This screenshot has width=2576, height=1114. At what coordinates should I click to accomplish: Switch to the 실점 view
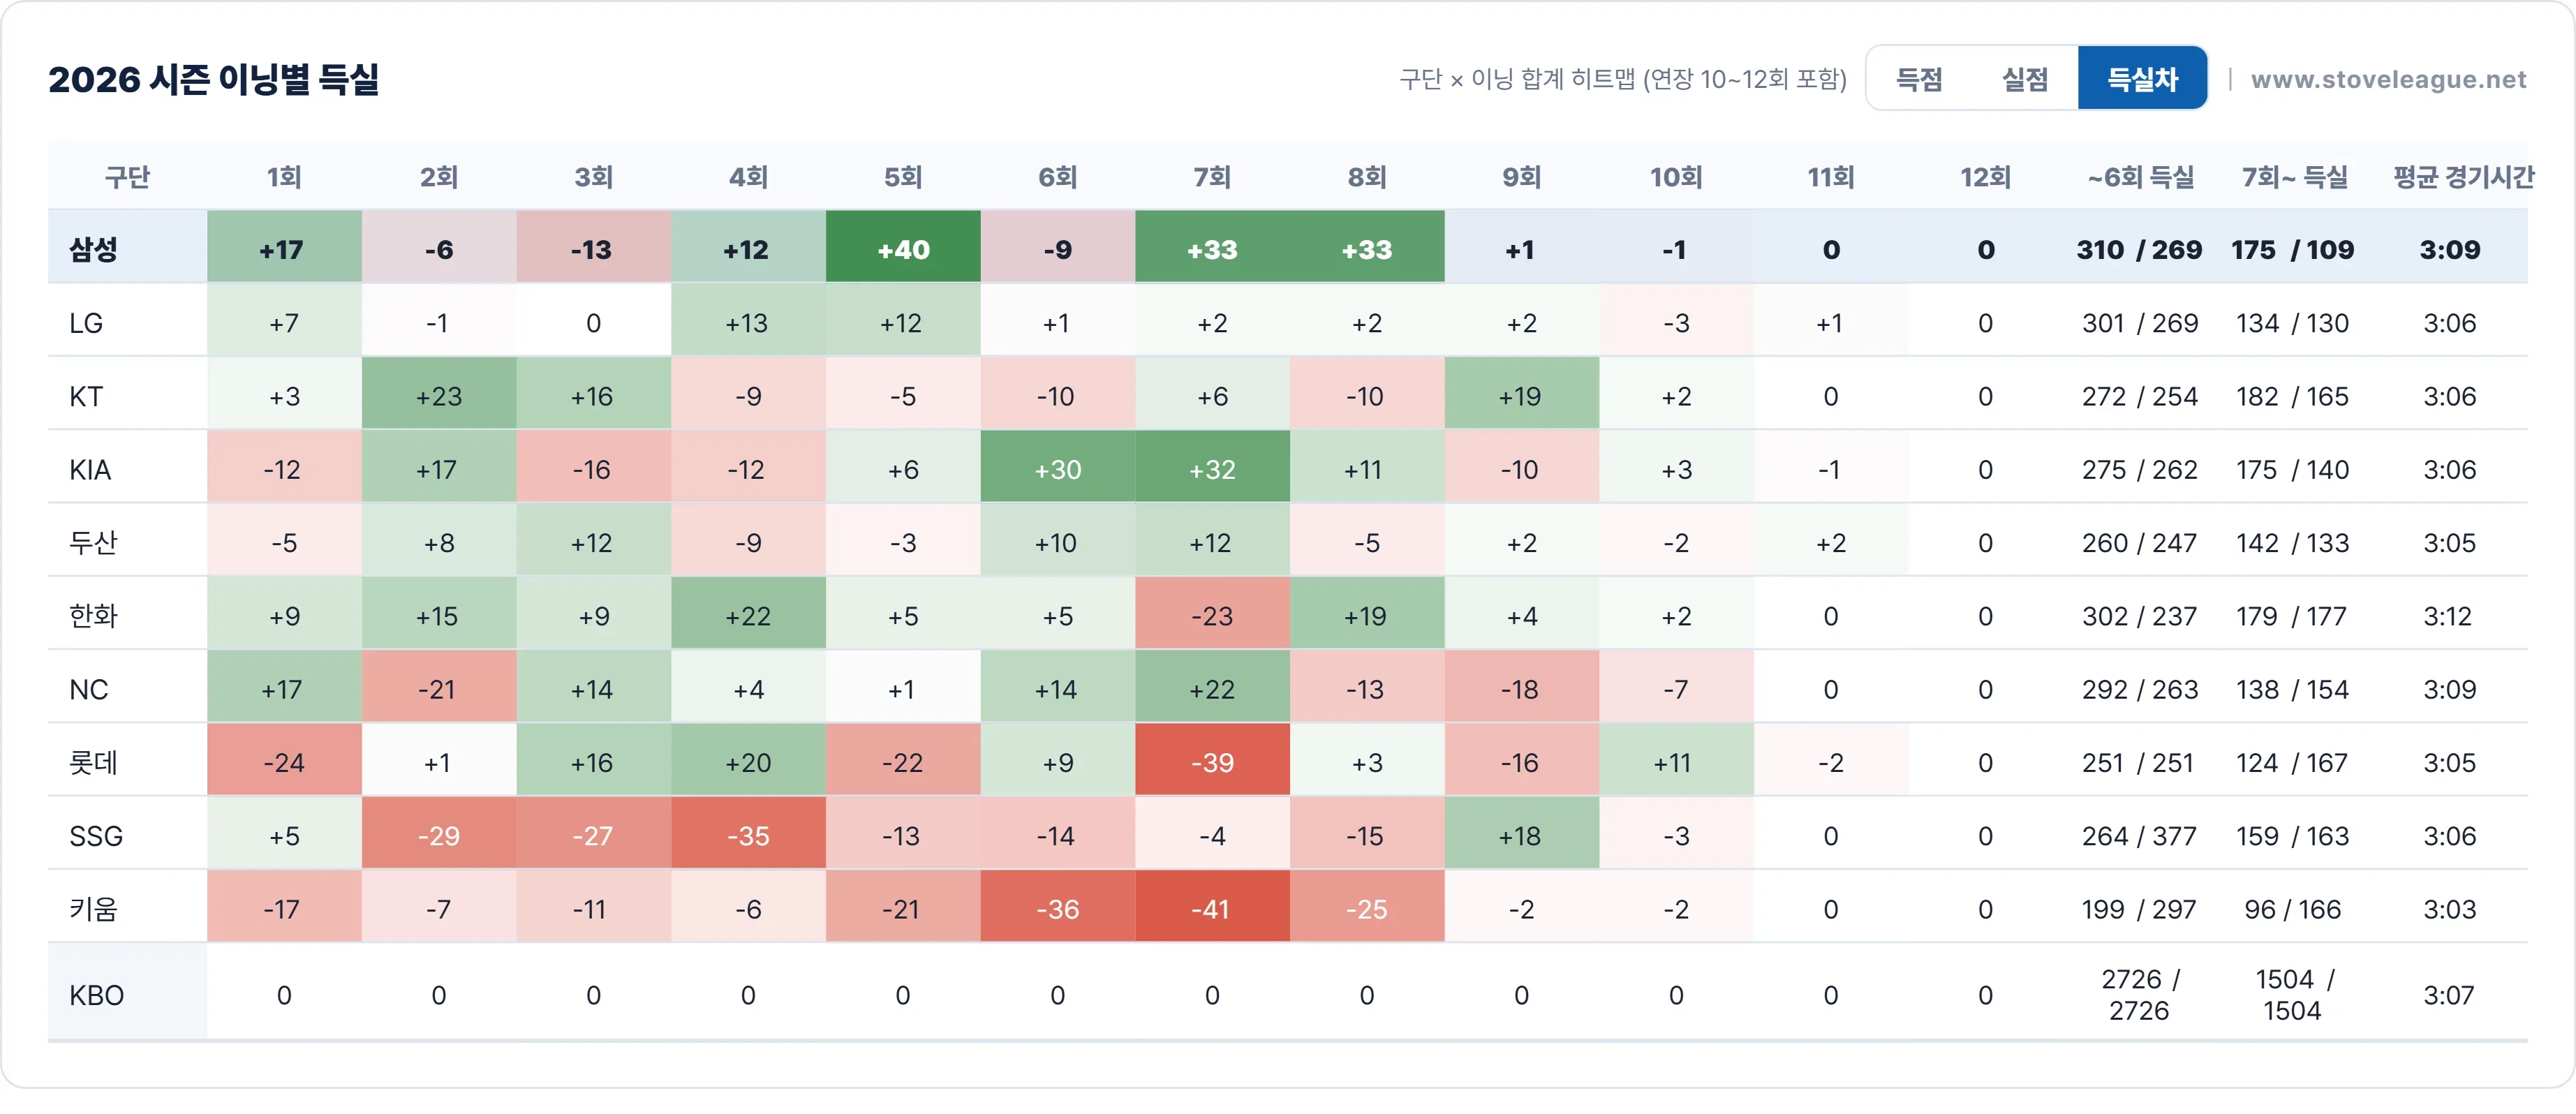[x=2025, y=79]
